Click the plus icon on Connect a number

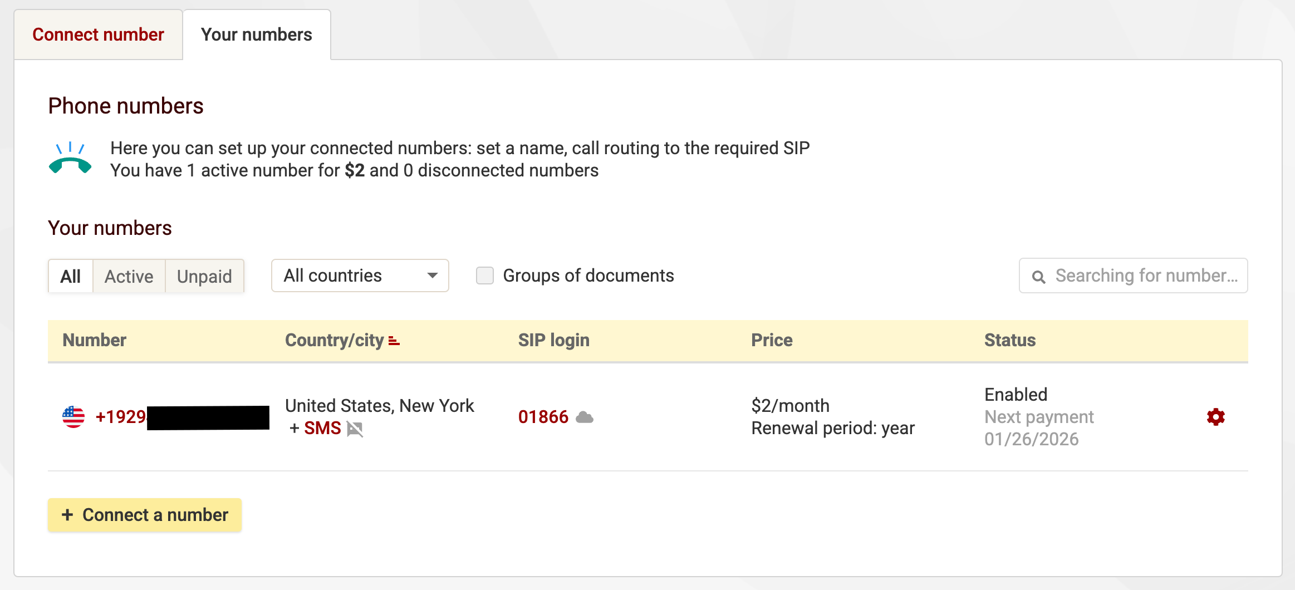point(67,515)
